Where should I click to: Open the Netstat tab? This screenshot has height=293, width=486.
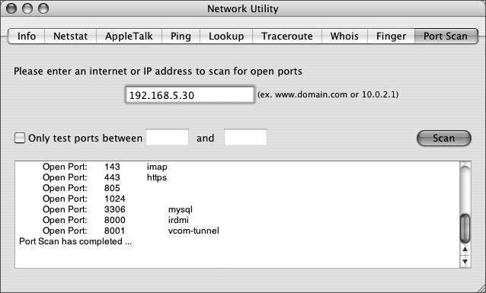click(x=71, y=37)
